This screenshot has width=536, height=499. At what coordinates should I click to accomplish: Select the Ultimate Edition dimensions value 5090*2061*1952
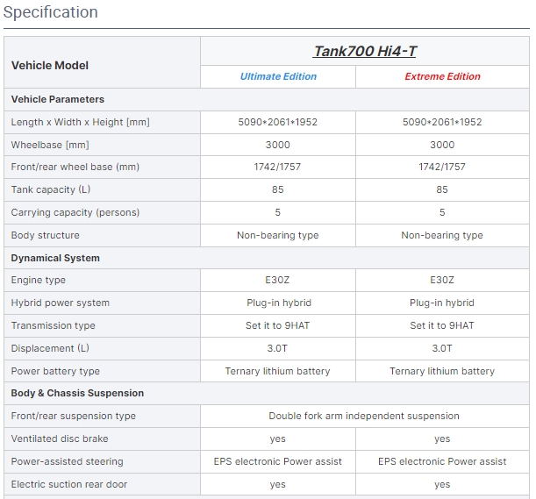278,122
